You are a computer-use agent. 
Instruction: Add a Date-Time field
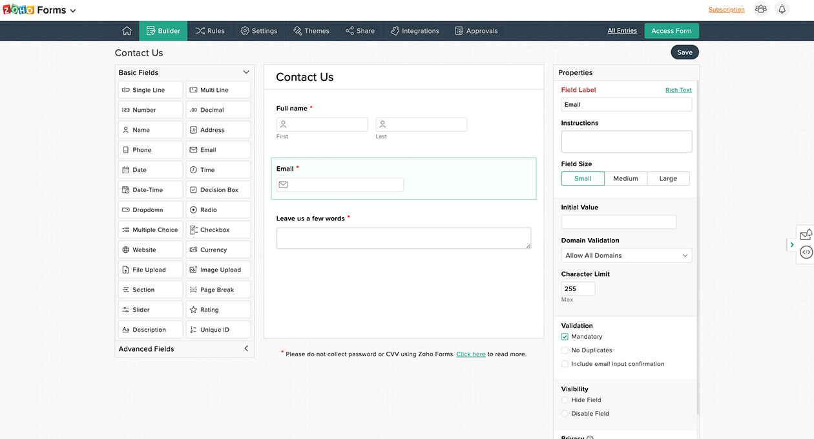(x=151, y=190)
